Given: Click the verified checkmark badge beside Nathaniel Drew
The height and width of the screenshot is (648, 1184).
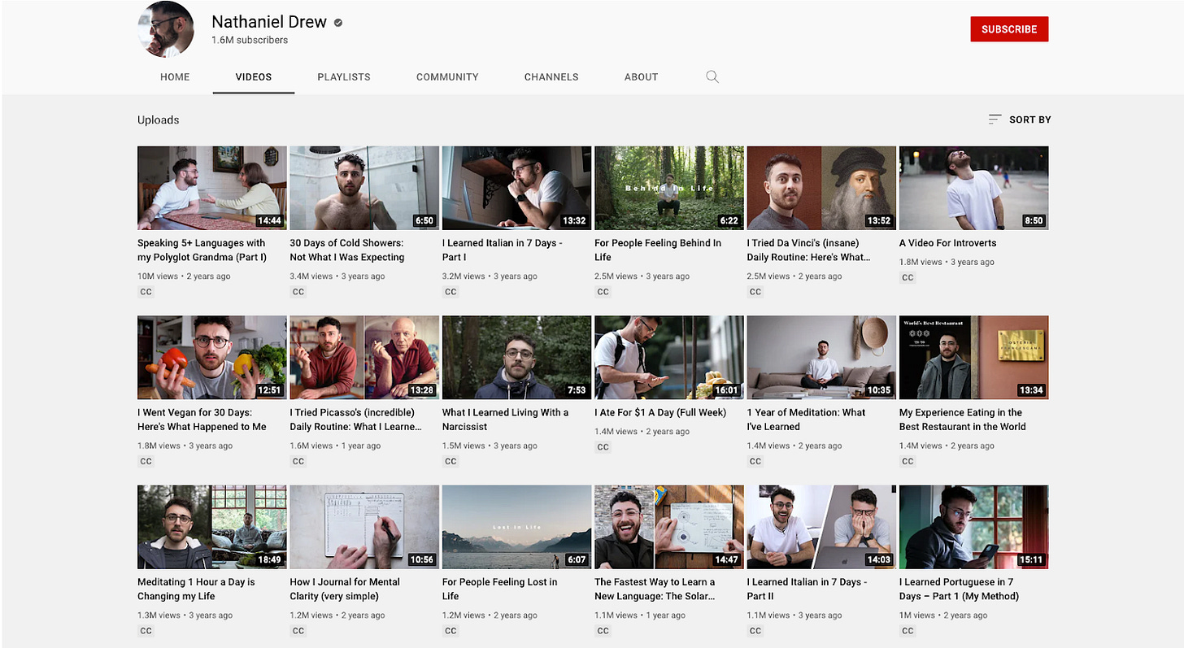Looking at the screenshot, I should pos(338,23).
